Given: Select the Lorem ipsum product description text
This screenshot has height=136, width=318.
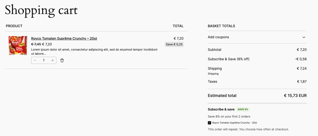Looking at the screenshot, I should pyautogui.click(x=94, y=51).
